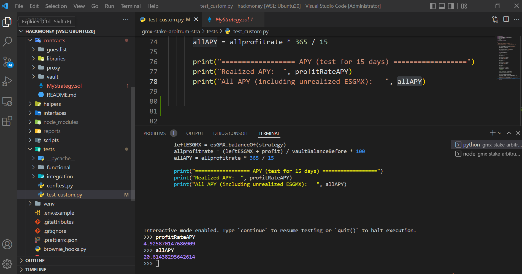This screenshot has height=274, width=522.
Task: Toggle the secondary side bar layout icon
Action: [x=451, y=6]
